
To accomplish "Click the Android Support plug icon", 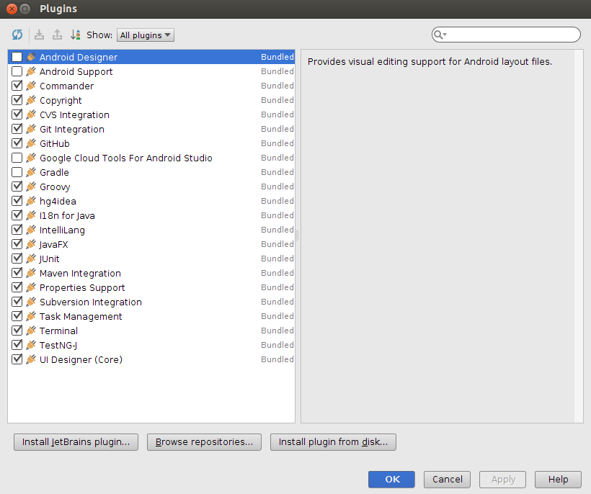I will [x=31, y=71].
